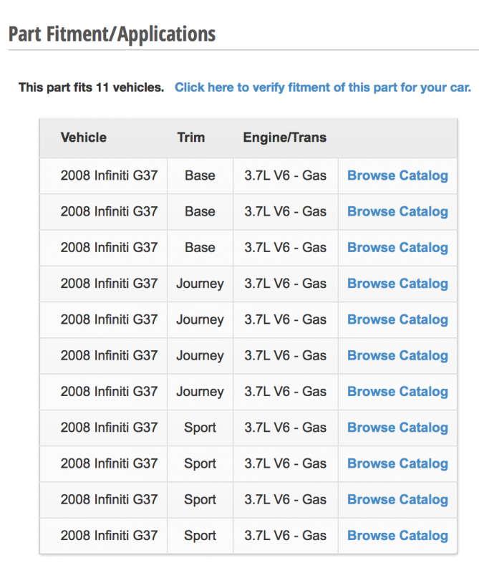Click the 'This part fits 11 vehicles' text
Viewport: 479px width, 573px height.
click(x=92, y=87)
